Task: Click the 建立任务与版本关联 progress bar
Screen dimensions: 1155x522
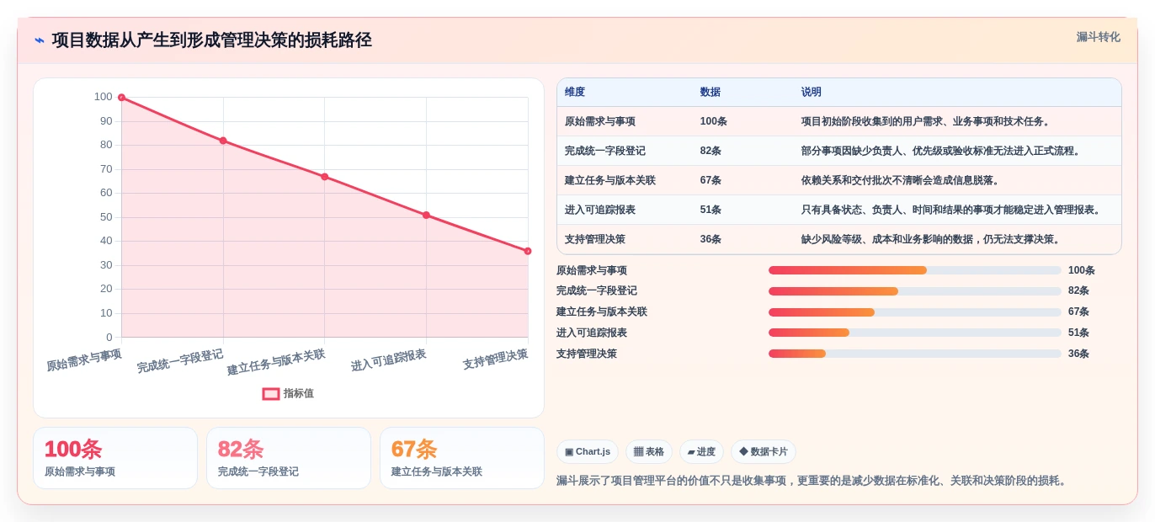Action: tap(915, 312)
